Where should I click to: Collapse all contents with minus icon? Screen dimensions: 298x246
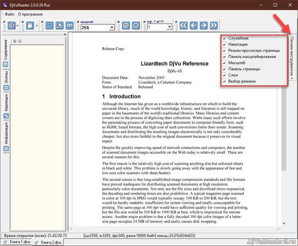point(20,41)
